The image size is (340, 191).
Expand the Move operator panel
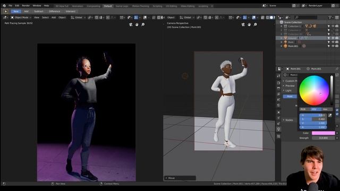coord(180,178)
